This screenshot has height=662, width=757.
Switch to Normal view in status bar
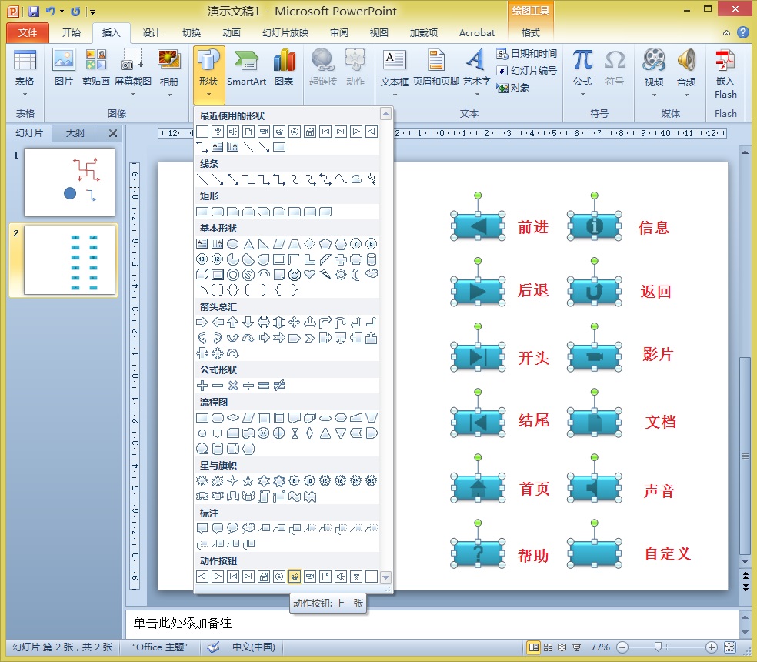tap(533, 647)
